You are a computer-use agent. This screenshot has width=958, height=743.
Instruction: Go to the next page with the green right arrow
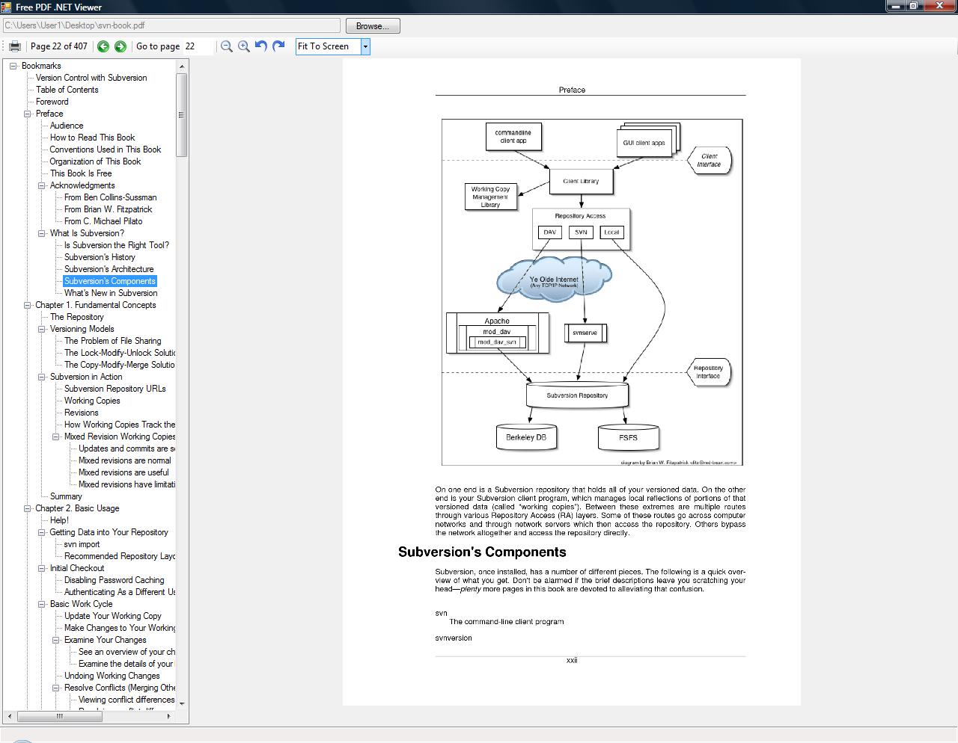pos(120,46)
